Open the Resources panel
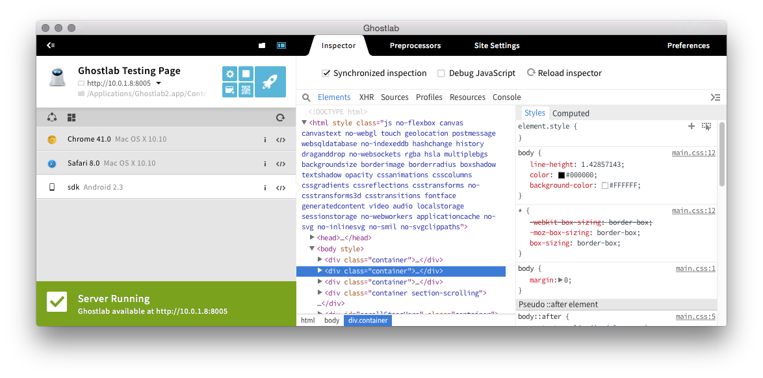This screenshot has width=763, height=378. (x=468, y=97)
